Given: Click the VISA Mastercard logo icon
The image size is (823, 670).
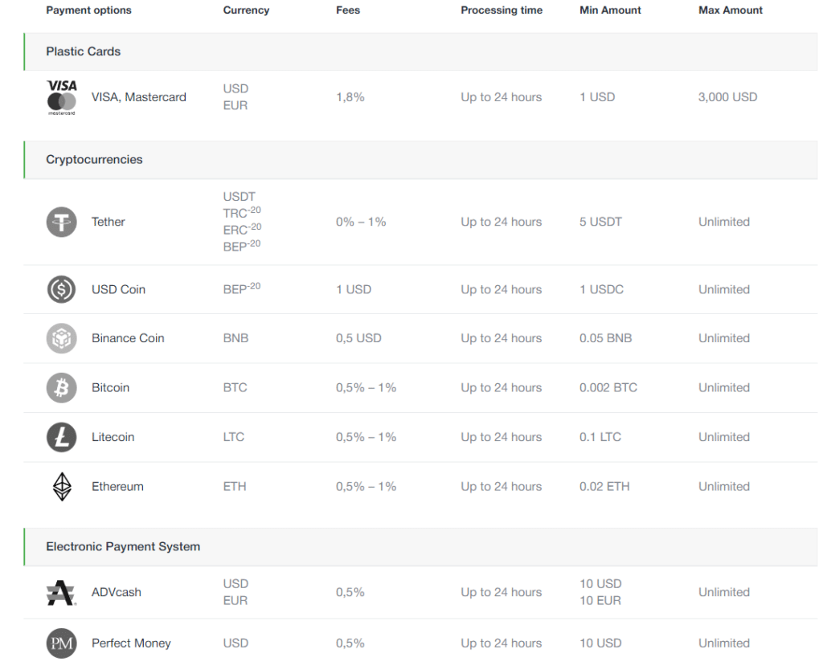Looking at the screenshot, I should pos(62,97).
